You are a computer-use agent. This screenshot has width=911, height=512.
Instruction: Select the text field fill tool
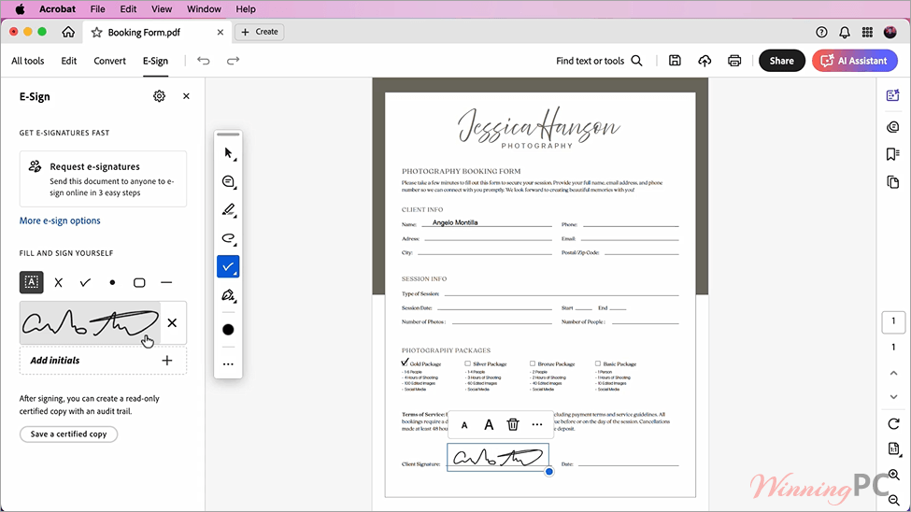(x=32, y=282)
